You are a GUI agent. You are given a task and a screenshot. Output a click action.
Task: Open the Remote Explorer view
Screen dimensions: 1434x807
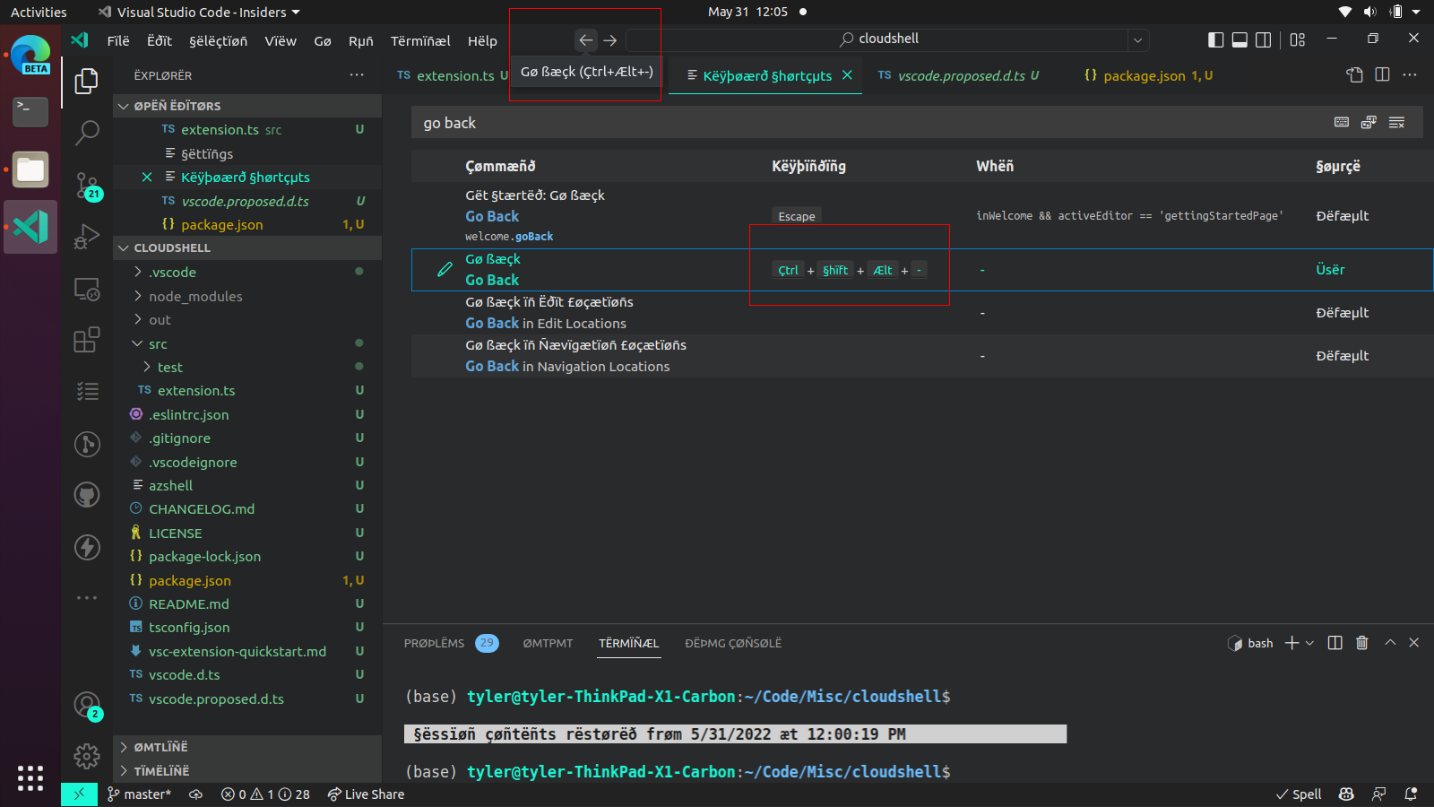click(x=86, y=289)
